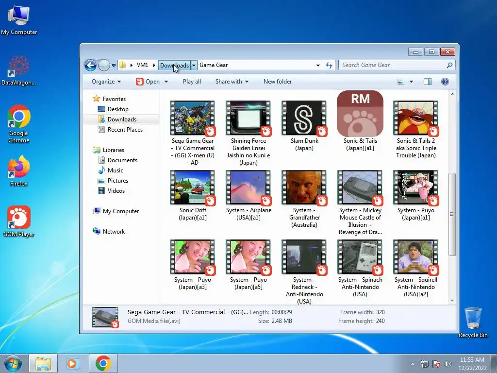
Task: Click the My Computer desktop icon
Action: pos(19,20)
